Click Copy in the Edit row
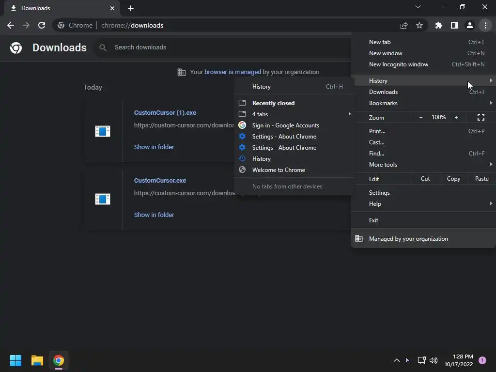 453,179
